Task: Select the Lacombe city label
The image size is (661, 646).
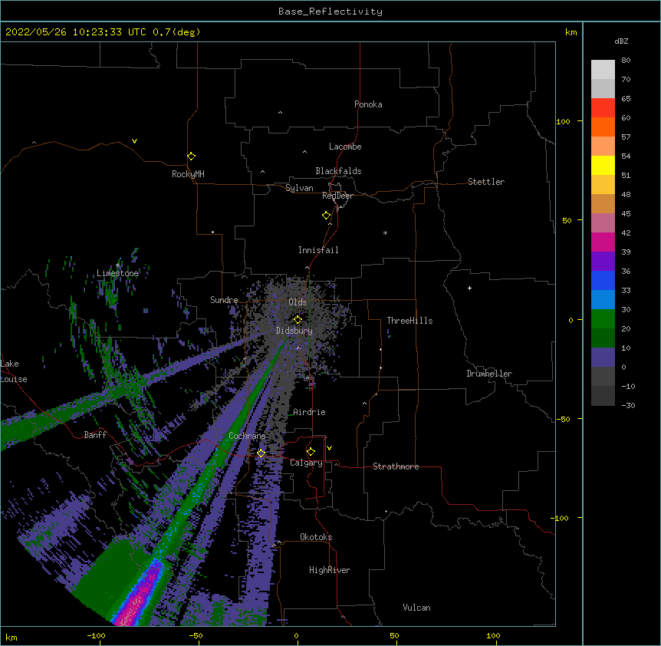Action: [x=345, y=147]
